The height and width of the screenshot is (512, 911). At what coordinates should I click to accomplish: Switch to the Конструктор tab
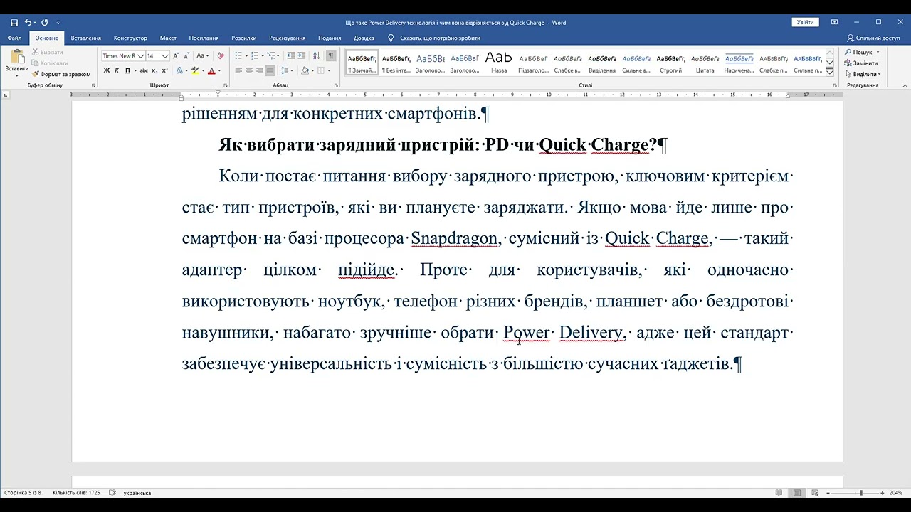(x=130, y=38)
